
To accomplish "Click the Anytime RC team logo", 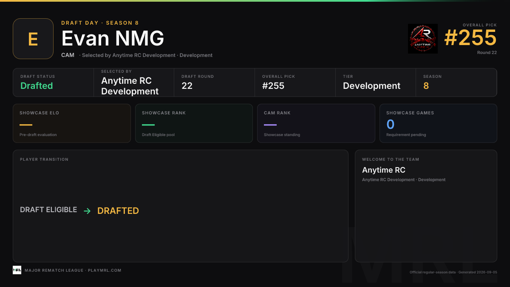I will click(423, 39).
